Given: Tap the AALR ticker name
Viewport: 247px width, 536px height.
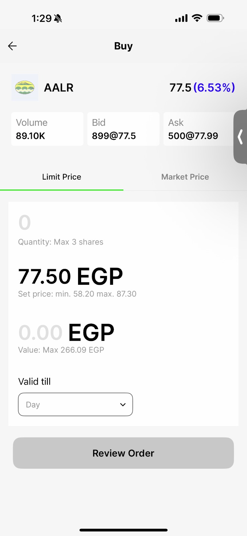Looking at the screenshot, I should coord(59,87).
